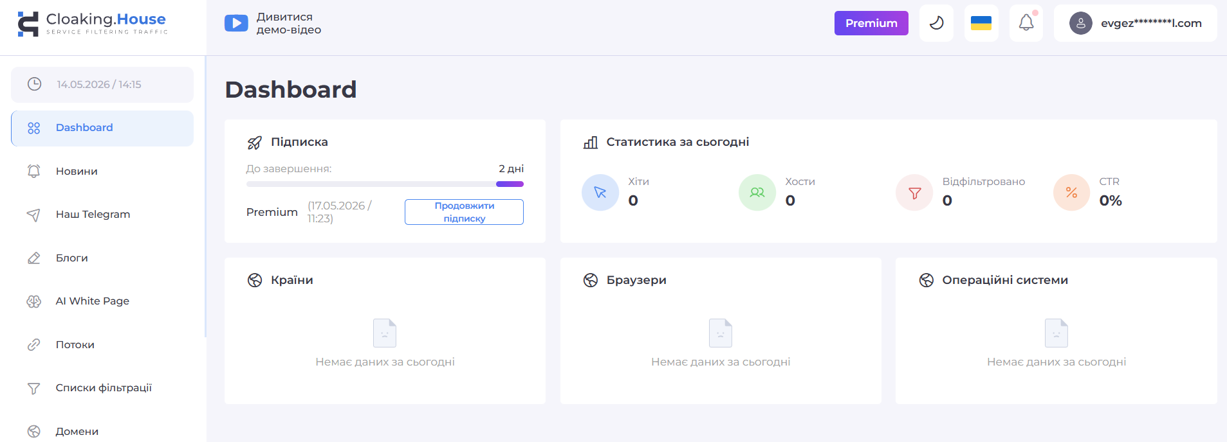Open Блоги in sidebar
This screenshot has height=442, width=1227.
(102, 258)
